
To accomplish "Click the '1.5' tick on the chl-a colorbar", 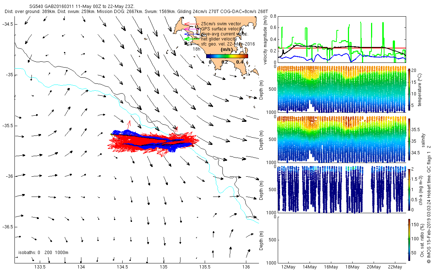I will 415,178.
